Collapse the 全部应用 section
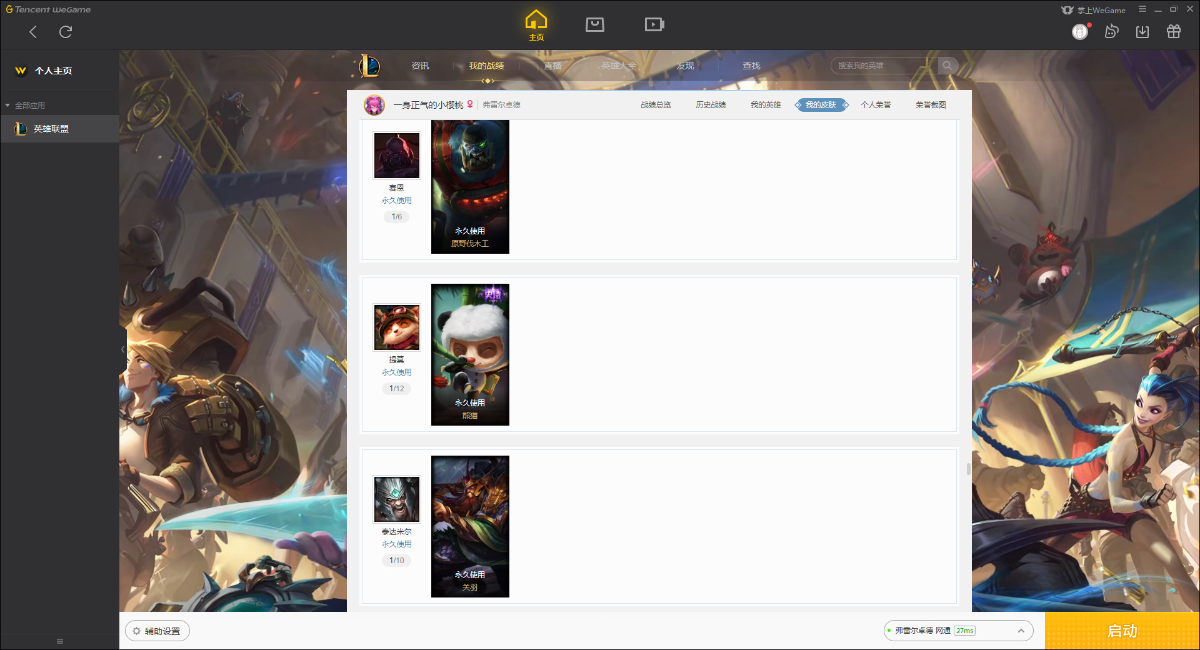 click(25, 106)
